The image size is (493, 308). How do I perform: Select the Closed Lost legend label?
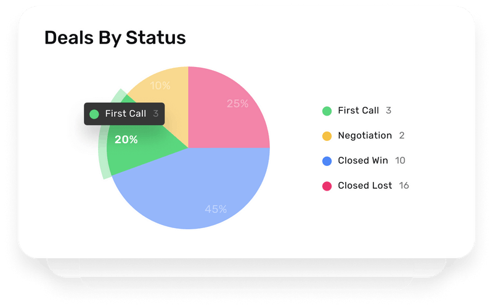click(365, 185)
